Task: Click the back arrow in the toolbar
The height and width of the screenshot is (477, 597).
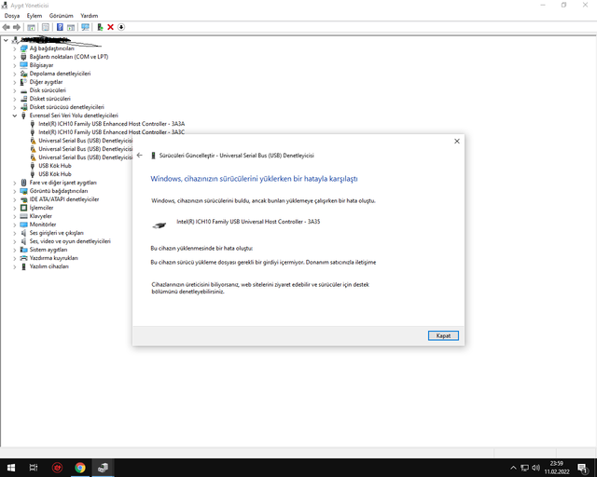Action: point(6,27)
